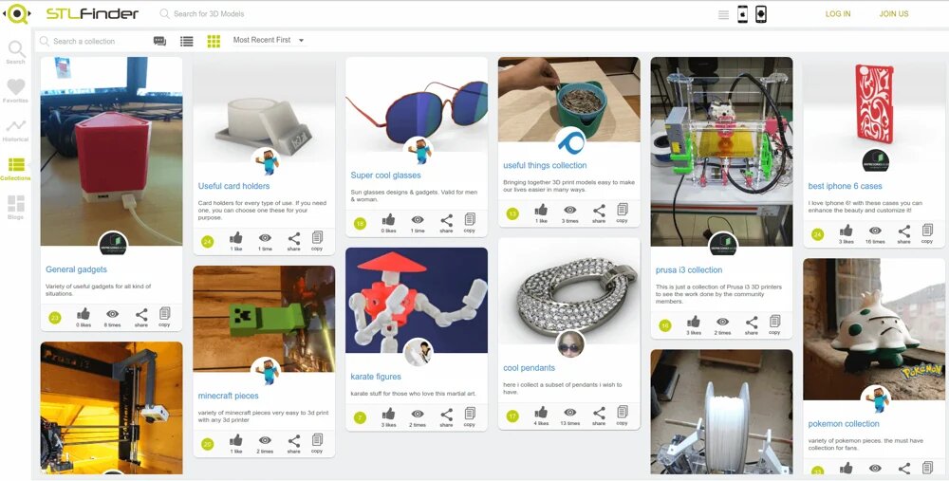Open Favorites in the left sidebar
Screen dimensions: 949x481
click(15, 90)
